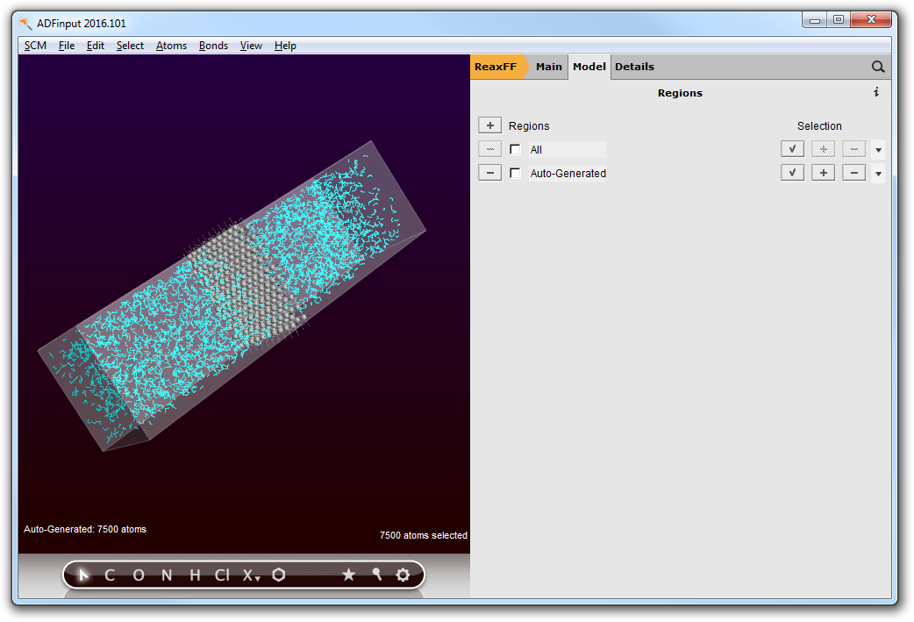Choose the Chlorine (Cl) atom tool

(222, 576)
